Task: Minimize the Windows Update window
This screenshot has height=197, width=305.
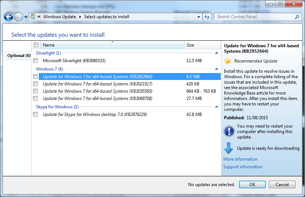Action: 271,4
